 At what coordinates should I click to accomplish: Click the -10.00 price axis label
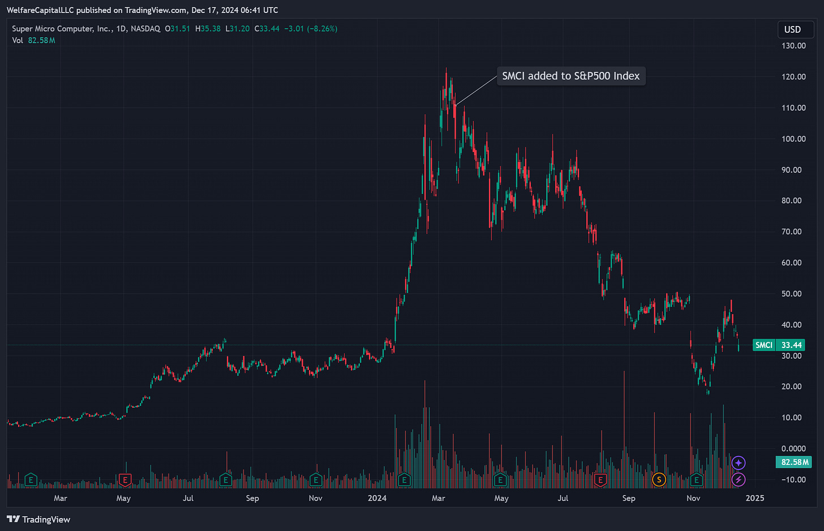[x=793, y=480]
